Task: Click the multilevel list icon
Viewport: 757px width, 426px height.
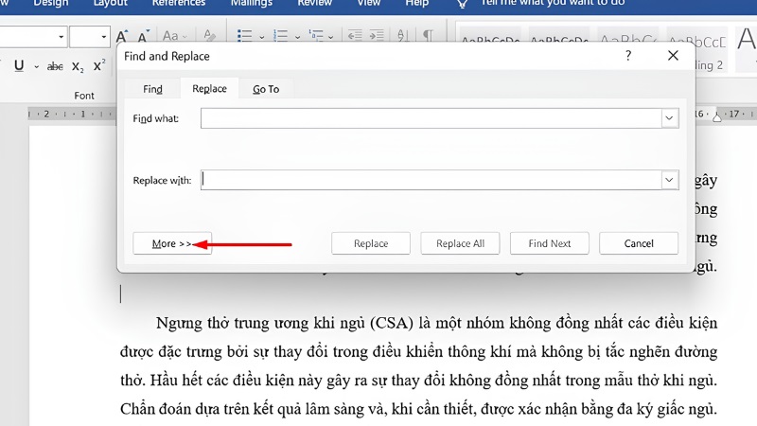Action: point(316,36)
